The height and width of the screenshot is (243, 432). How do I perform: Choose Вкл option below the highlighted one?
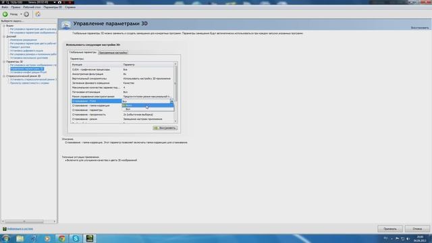[x=148, y=109]
